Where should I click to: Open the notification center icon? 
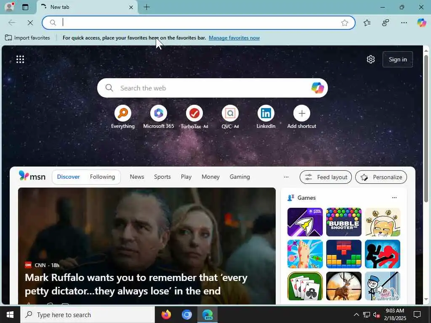417,315
